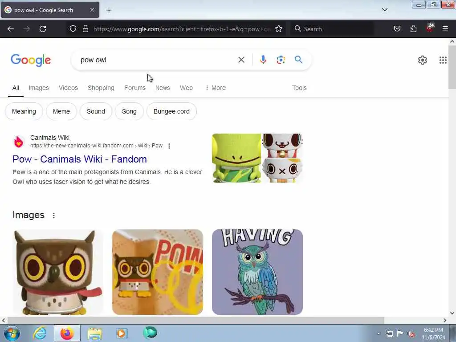Screen dimensions: 456x342
Task: Bookmark this page with star icon
Action: (x=279, y=28)
